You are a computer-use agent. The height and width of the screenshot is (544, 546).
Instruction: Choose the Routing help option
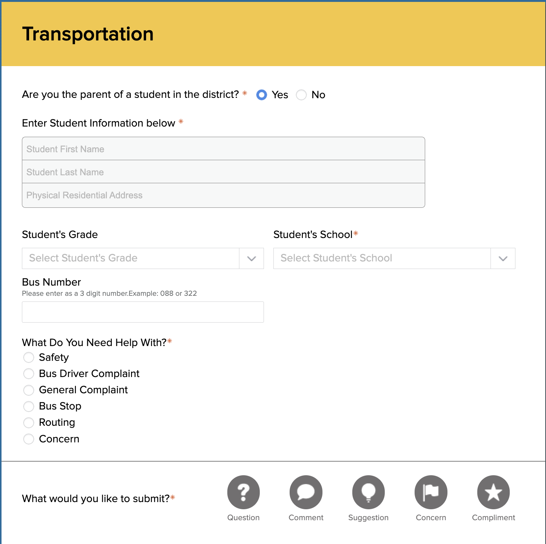tap(29, 423)
